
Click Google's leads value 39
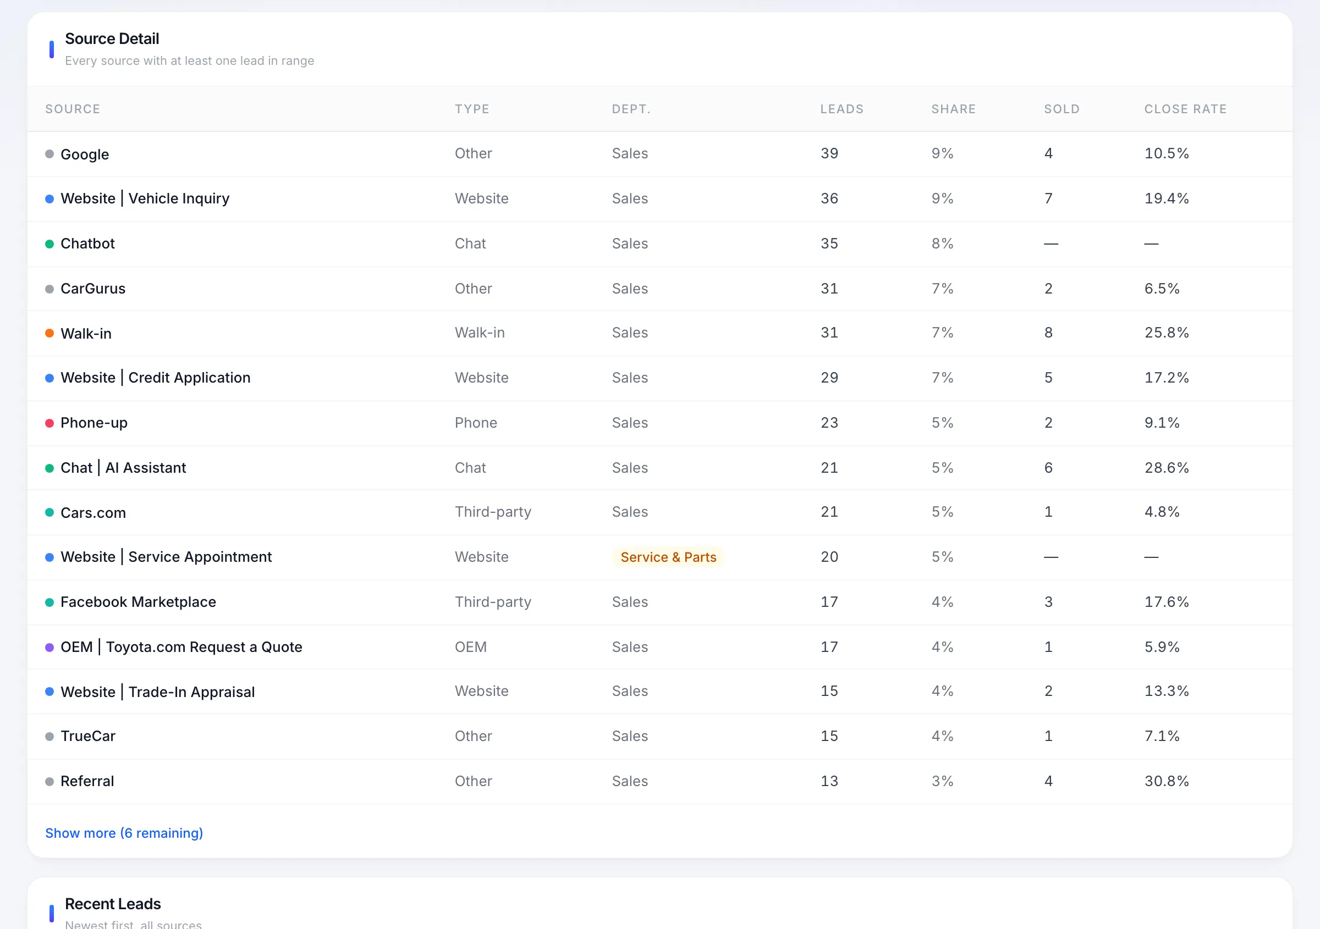pos(829,153)
